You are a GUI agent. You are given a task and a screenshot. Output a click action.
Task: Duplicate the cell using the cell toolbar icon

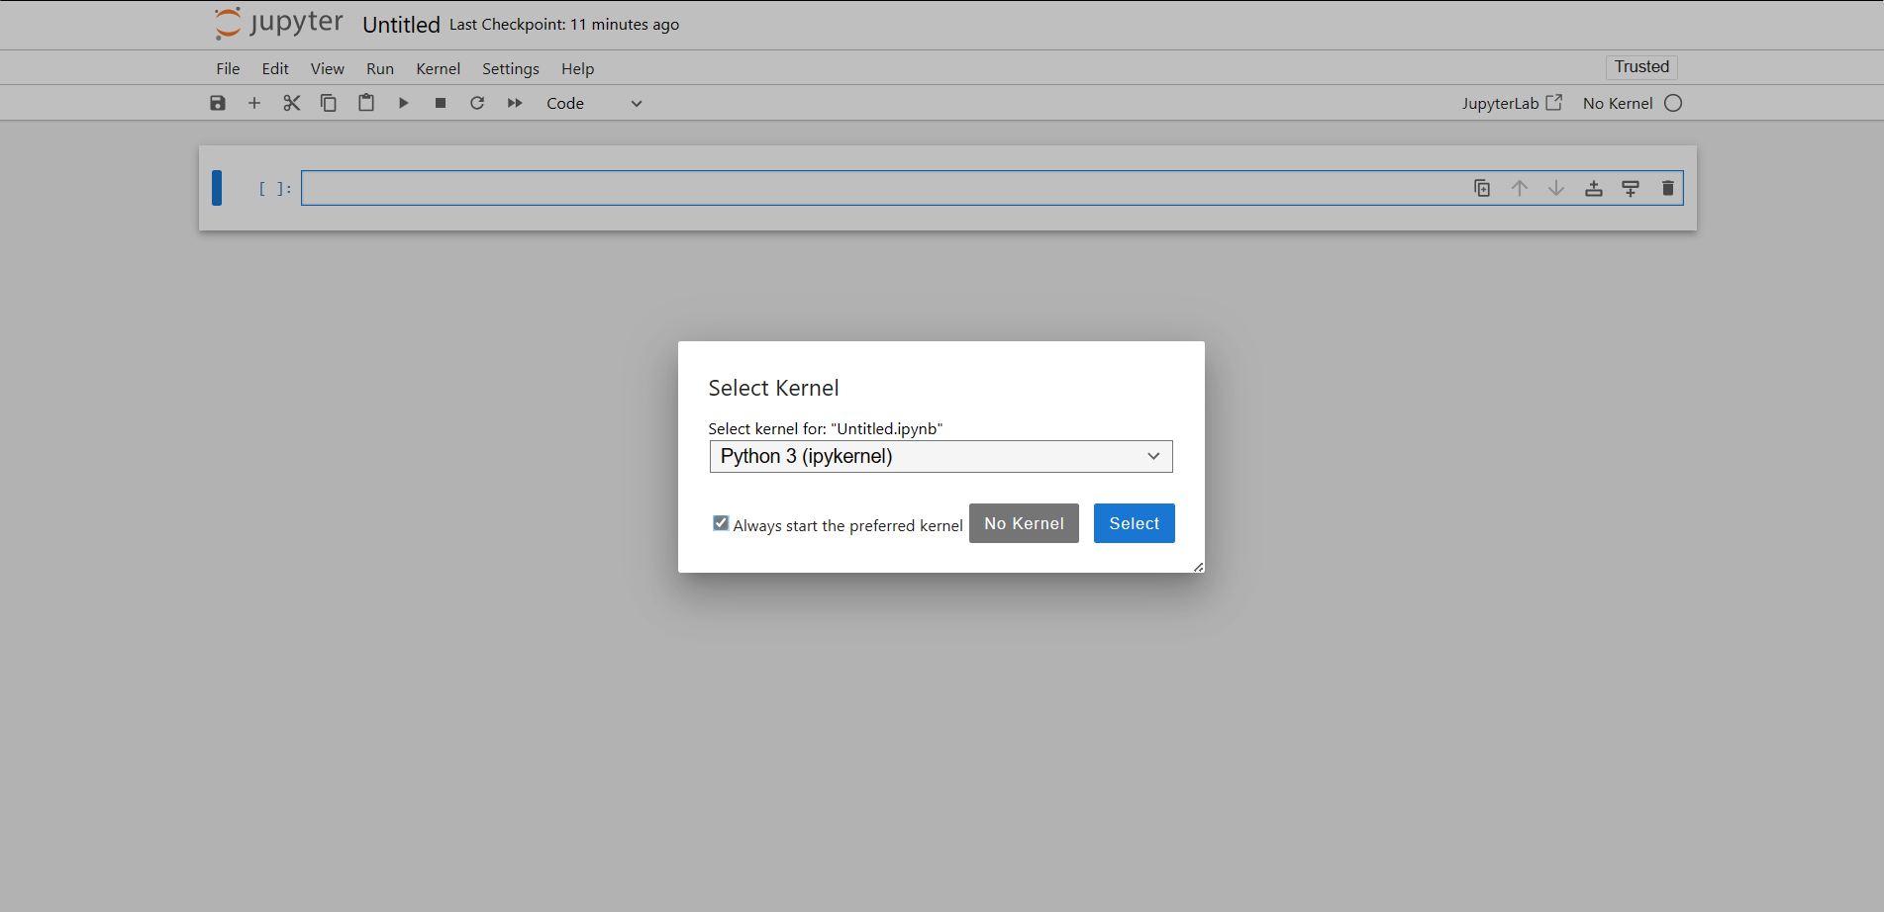(x=1482, y=188)
